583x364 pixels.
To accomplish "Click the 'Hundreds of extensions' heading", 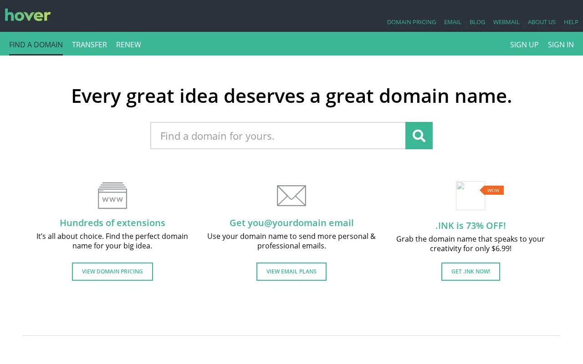I will pyautogui.click(x=113, y=223).
